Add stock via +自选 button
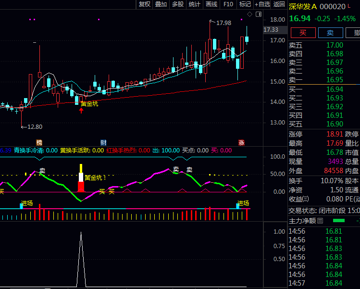 tap(262, 4)
